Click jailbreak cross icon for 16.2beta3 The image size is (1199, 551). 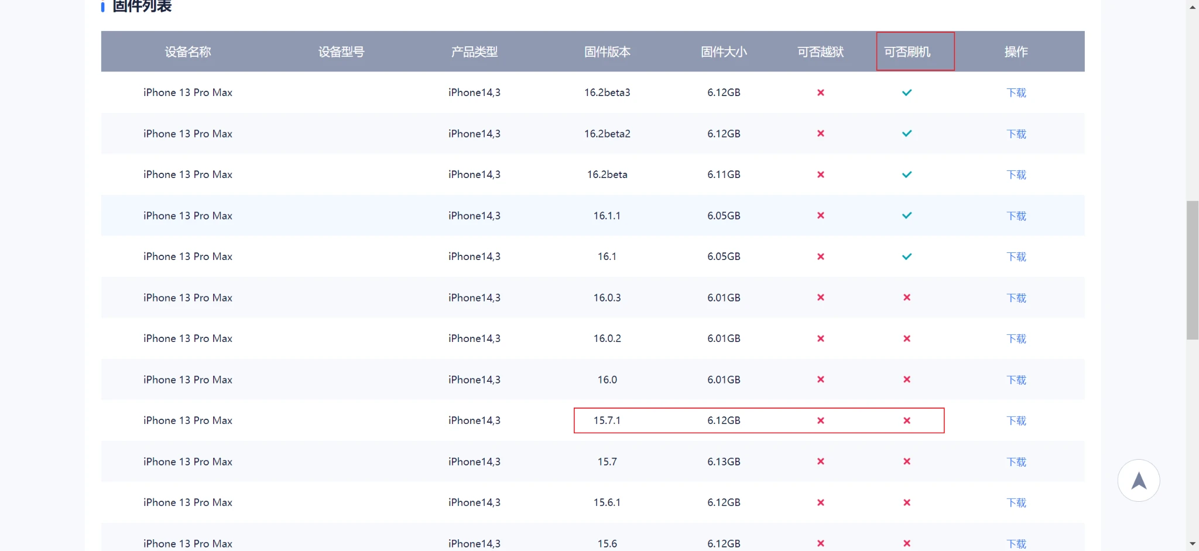821,93
